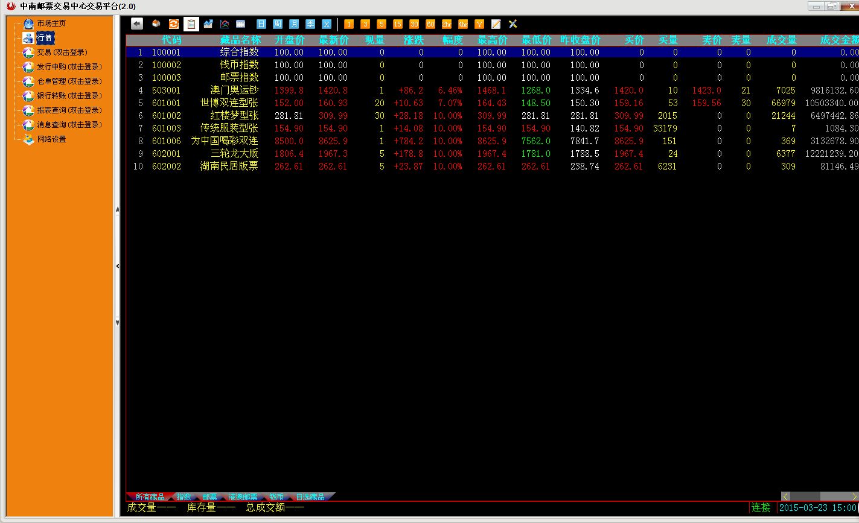Choose the 2hr period icon
The height and width of the screenshot is (523, 859).
[446, 24]
